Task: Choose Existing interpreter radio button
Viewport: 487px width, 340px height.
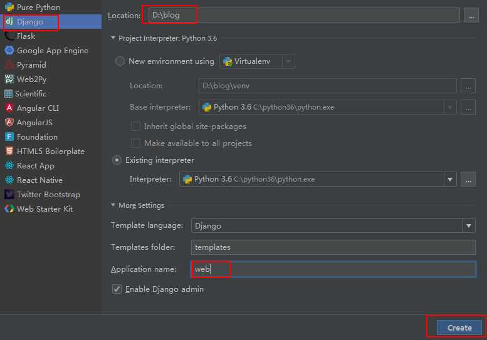Action: pyautogui.click(x=117, y=160)
